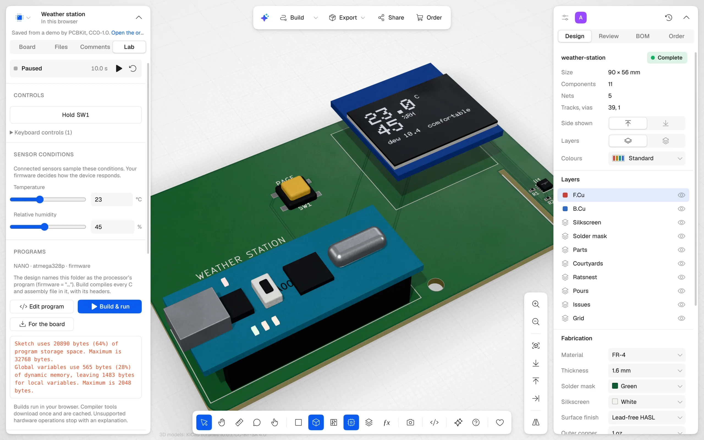Open the BOM tab

643,36
